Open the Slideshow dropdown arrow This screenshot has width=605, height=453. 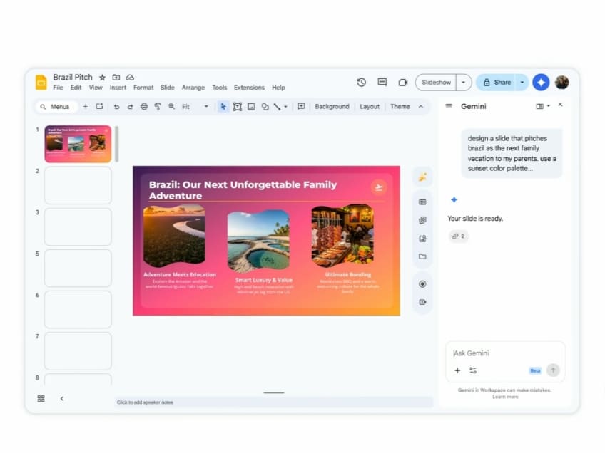coord(463,82)
